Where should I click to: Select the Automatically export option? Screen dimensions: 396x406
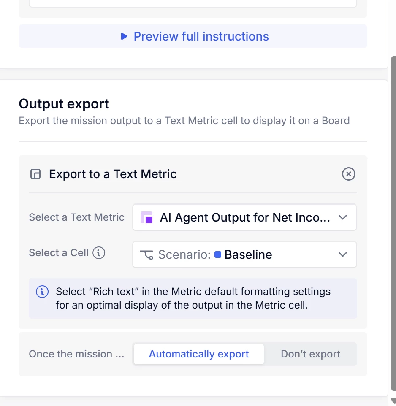tap(199, 354)
